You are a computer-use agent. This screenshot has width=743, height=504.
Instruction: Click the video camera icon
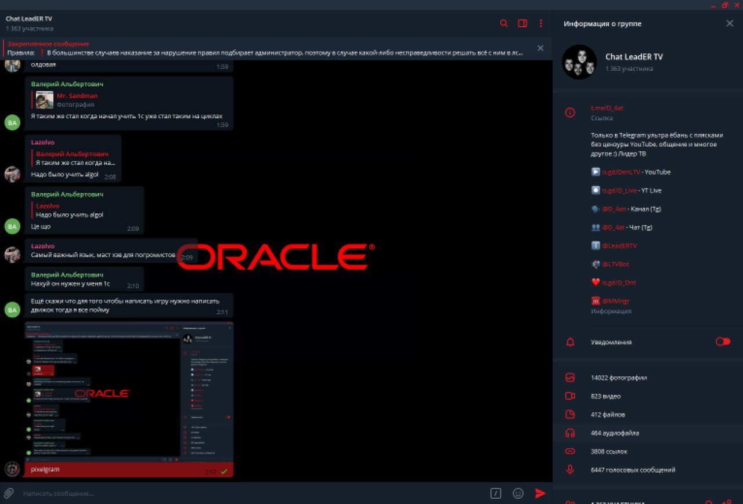570,396
